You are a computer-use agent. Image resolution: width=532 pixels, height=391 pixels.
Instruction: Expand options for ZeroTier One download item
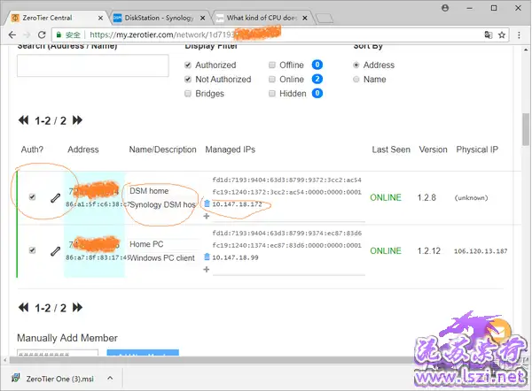click(x=110, y=378)
